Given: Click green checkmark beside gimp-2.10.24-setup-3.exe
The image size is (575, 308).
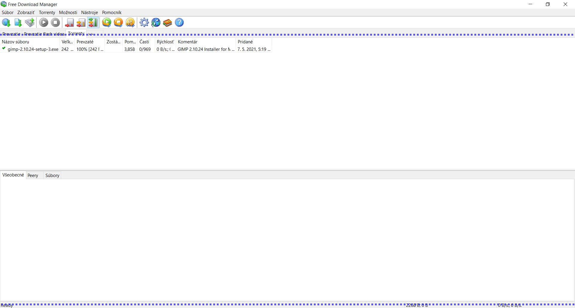Looking at the screenshot, I should [x=4, y=48].
